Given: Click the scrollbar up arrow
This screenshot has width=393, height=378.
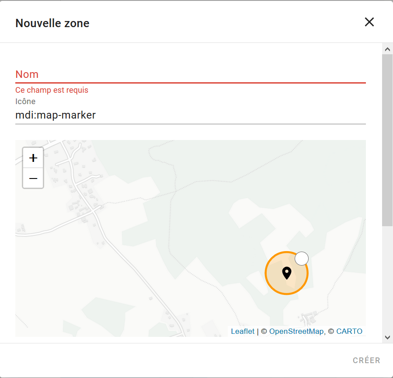Looking at the screenshot, I should [387, 49].
